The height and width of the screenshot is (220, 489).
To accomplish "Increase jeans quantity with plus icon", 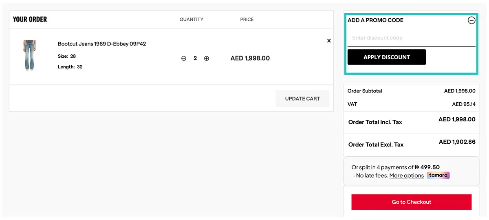I will pyautogui.click(x=207, y=58).
